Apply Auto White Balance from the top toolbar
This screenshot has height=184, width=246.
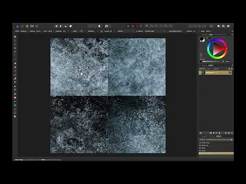pos(71,26)
